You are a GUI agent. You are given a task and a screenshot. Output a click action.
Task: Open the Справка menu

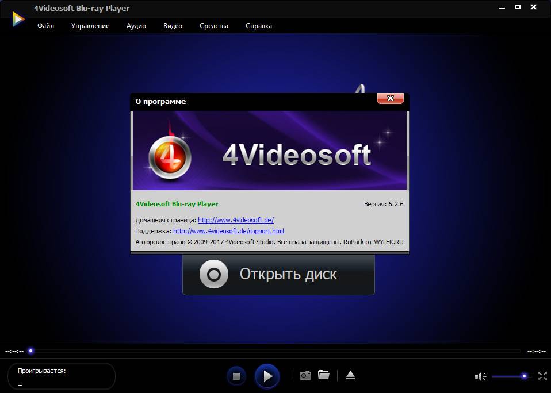click(x=259, y=26)
